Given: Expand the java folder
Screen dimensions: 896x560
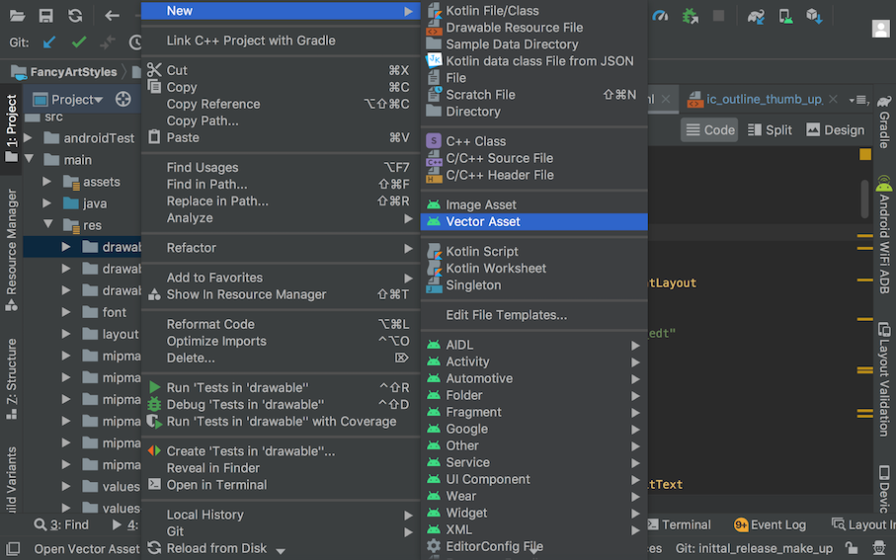Looking at the screenshot, I should coord(46,203).
